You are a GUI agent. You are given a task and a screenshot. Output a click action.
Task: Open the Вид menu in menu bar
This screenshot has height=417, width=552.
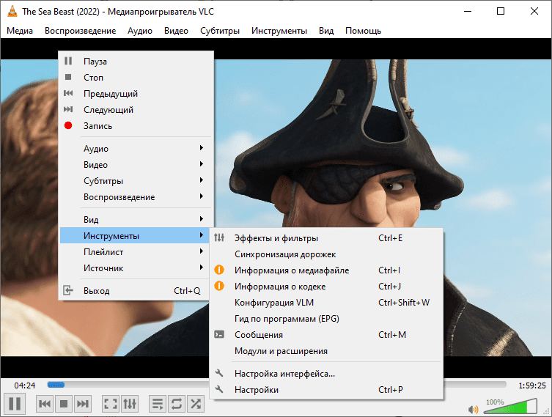tap(326, 31)
